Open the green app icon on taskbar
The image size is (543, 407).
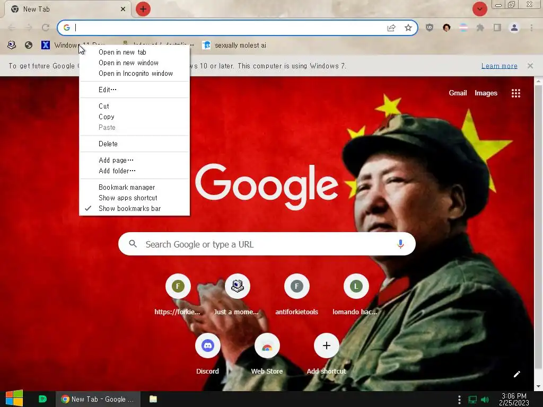42,399
